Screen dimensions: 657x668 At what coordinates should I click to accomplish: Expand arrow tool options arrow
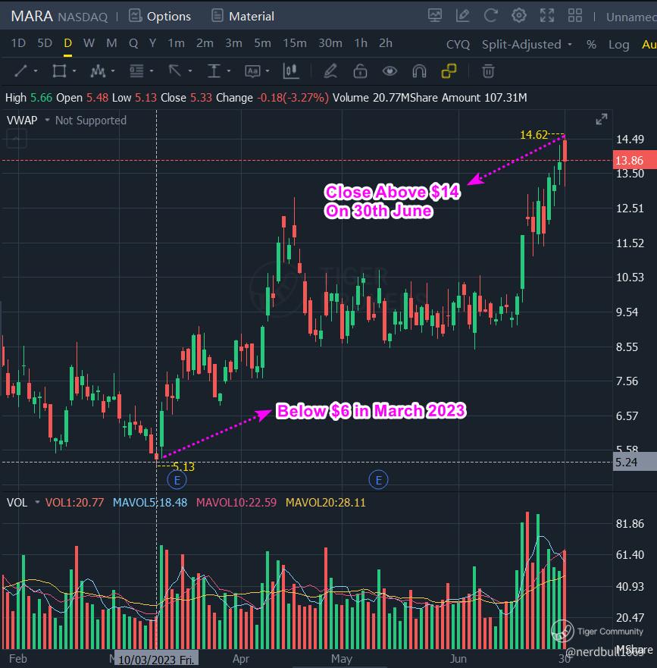[x=190, y=71]
